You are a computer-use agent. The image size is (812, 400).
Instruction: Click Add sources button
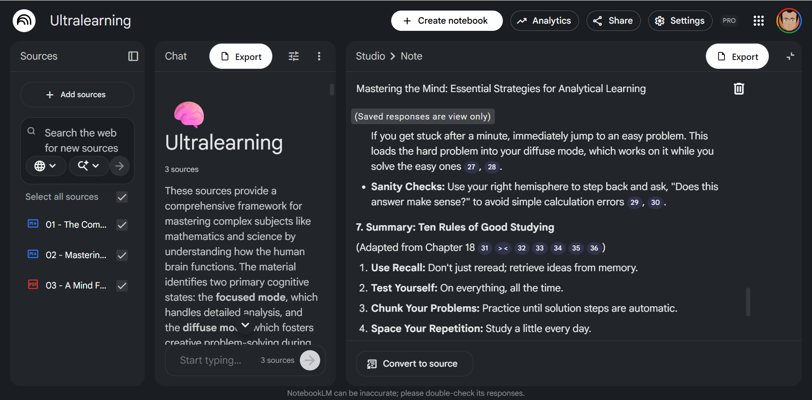[x=77, y=95]
